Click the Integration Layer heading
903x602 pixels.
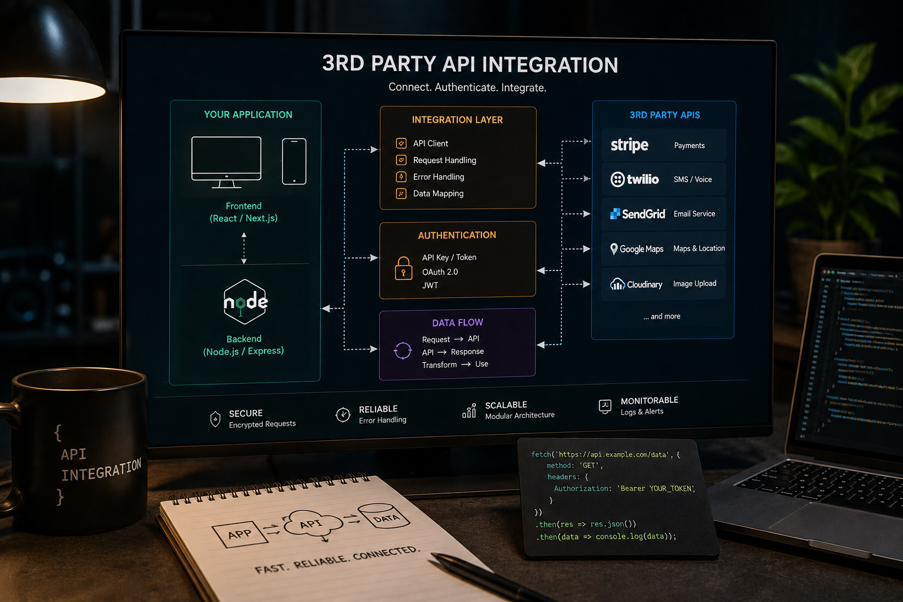tap(457, 120)
